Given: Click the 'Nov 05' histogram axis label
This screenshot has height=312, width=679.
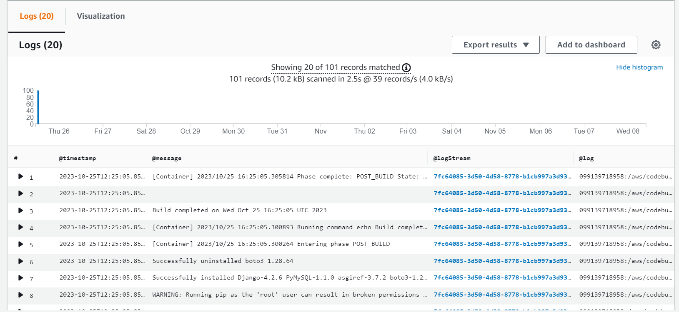Looking at the screenshot, I should pos(495,131).
